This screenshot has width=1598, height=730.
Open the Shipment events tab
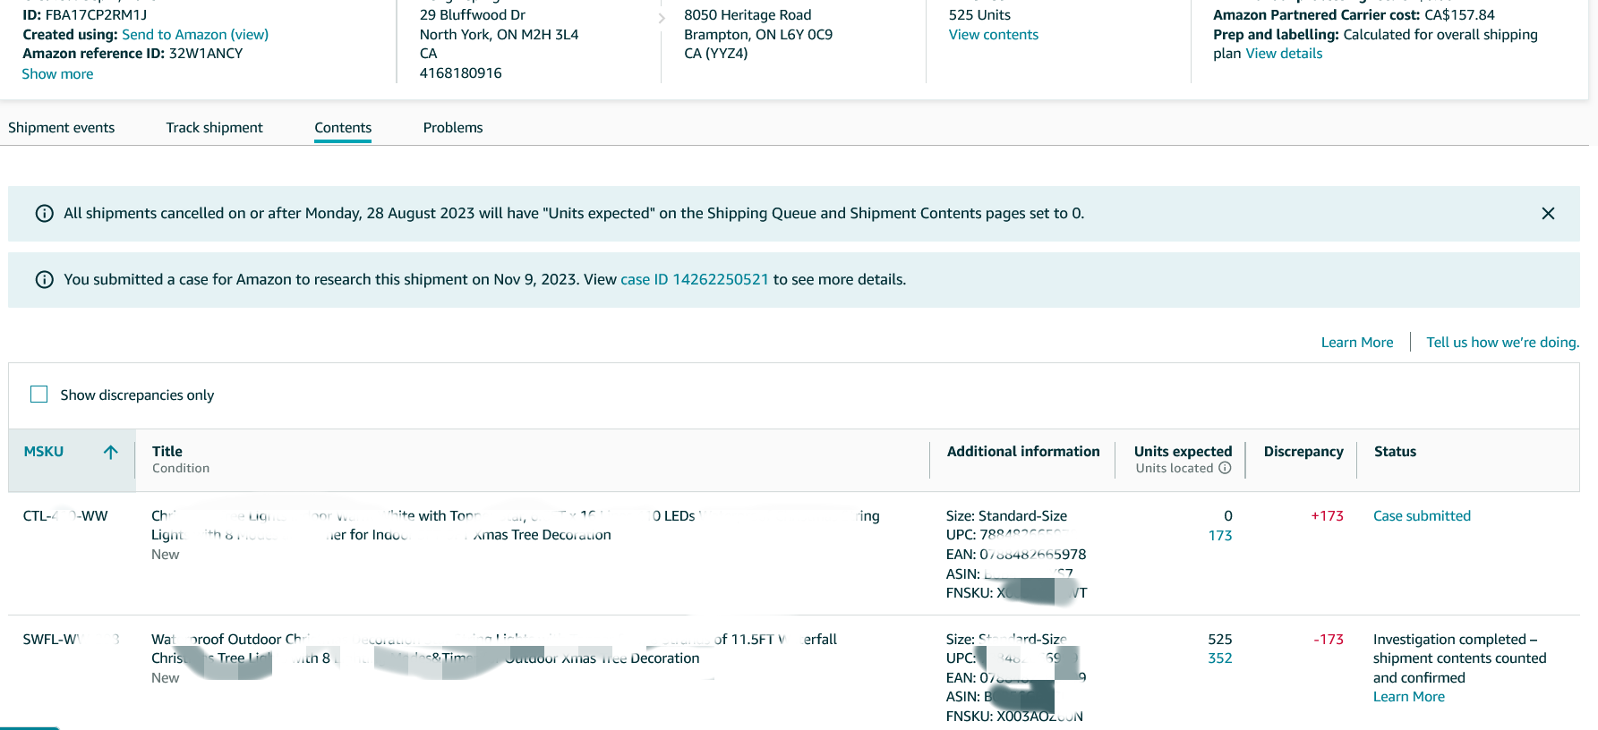[62, 128]
